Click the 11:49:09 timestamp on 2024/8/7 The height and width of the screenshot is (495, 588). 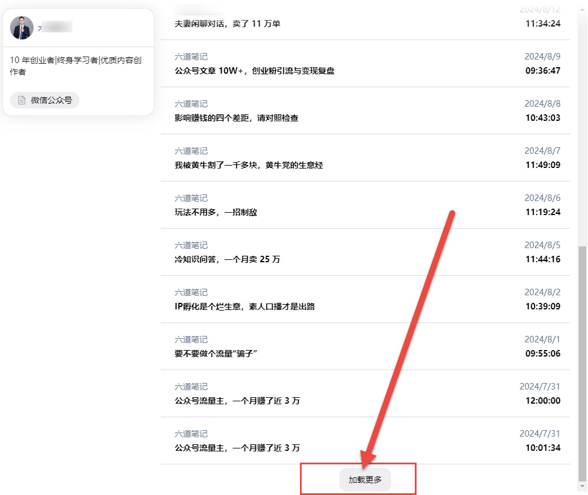tap(543, 165)
